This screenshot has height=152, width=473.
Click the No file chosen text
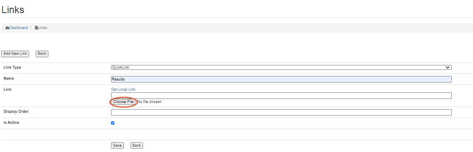(149, 102)
